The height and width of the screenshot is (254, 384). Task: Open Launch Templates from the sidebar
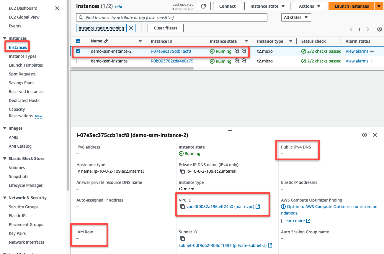click(x=26, y=65)
